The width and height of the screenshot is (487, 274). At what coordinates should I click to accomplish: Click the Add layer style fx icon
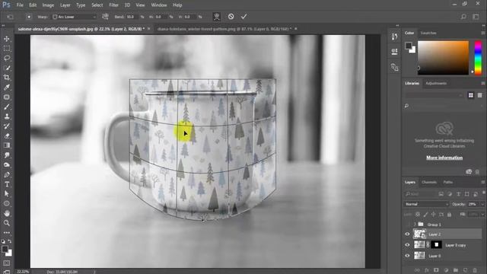[x=427, y=270]
